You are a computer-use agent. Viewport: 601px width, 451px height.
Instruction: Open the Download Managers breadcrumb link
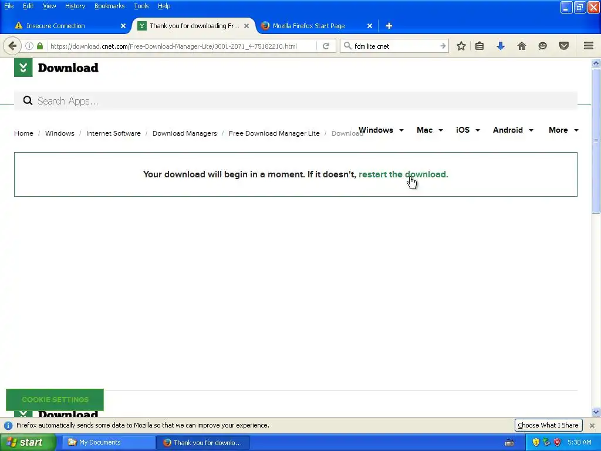(185, 133)
